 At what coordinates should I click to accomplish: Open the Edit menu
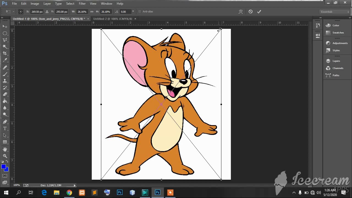24,4
